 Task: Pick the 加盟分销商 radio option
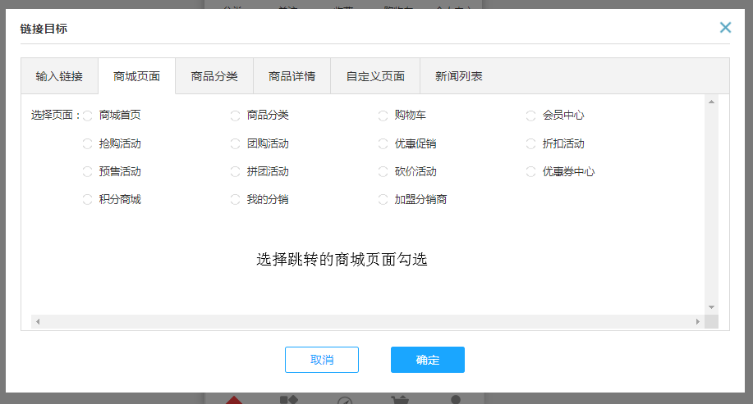[383, 199]
